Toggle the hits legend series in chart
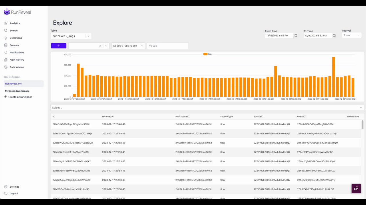The width and height of the screenshot is (366, 205). click(x=208, y=54)
